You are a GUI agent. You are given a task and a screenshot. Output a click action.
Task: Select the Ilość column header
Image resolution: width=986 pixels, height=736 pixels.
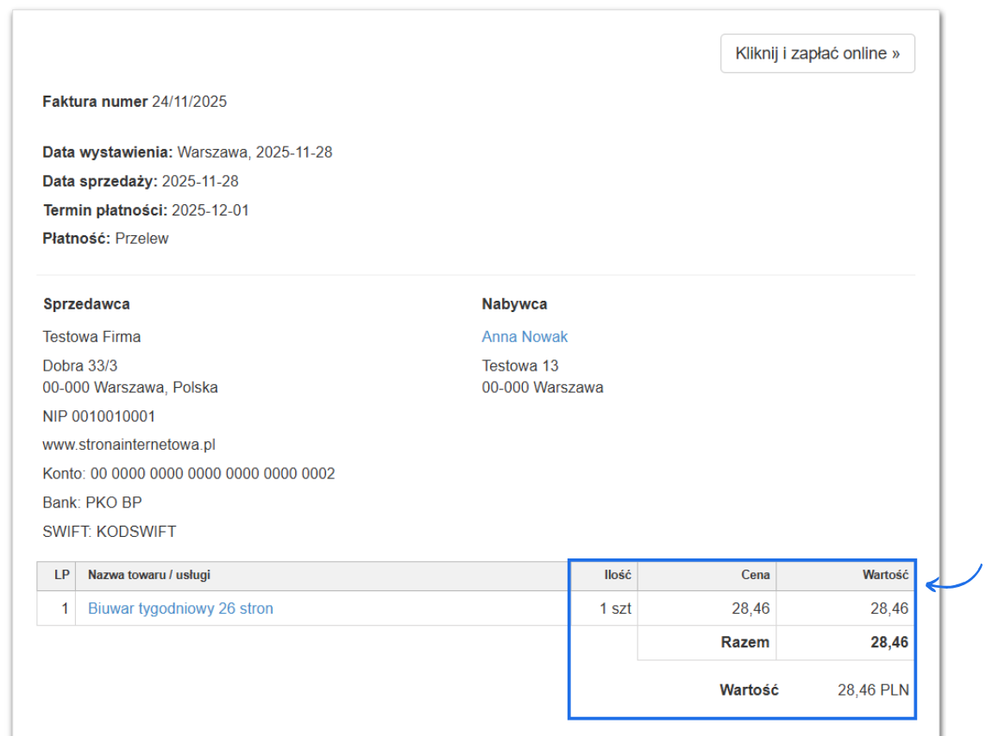tap(617, 575)
